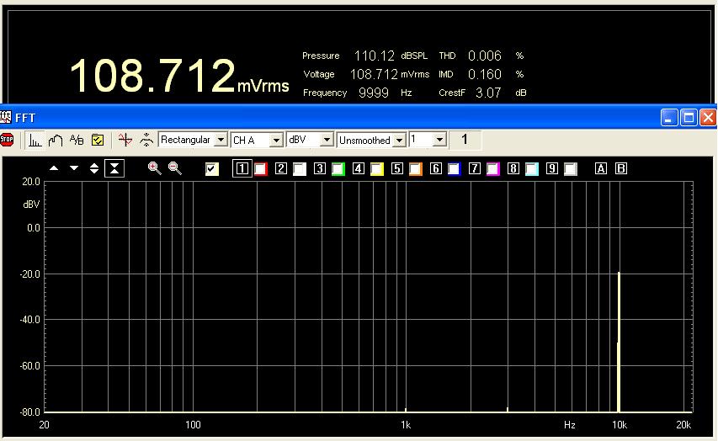Viewport: 718px width, 441px height.
Task: Open the yellow checklist settings icon
Action: click(x=98, y=140)
